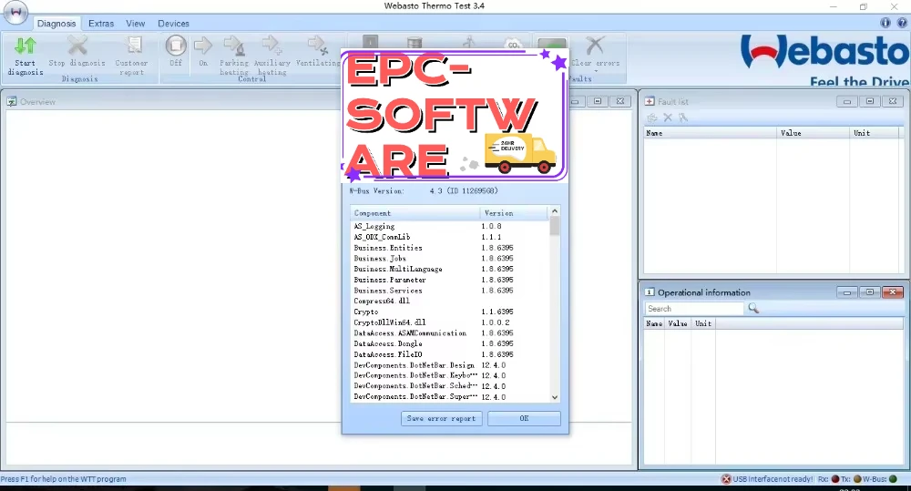Click the help question mark icon
Image resolution: width=911 pixels, height=491 pixels.
tap(902, 23)
